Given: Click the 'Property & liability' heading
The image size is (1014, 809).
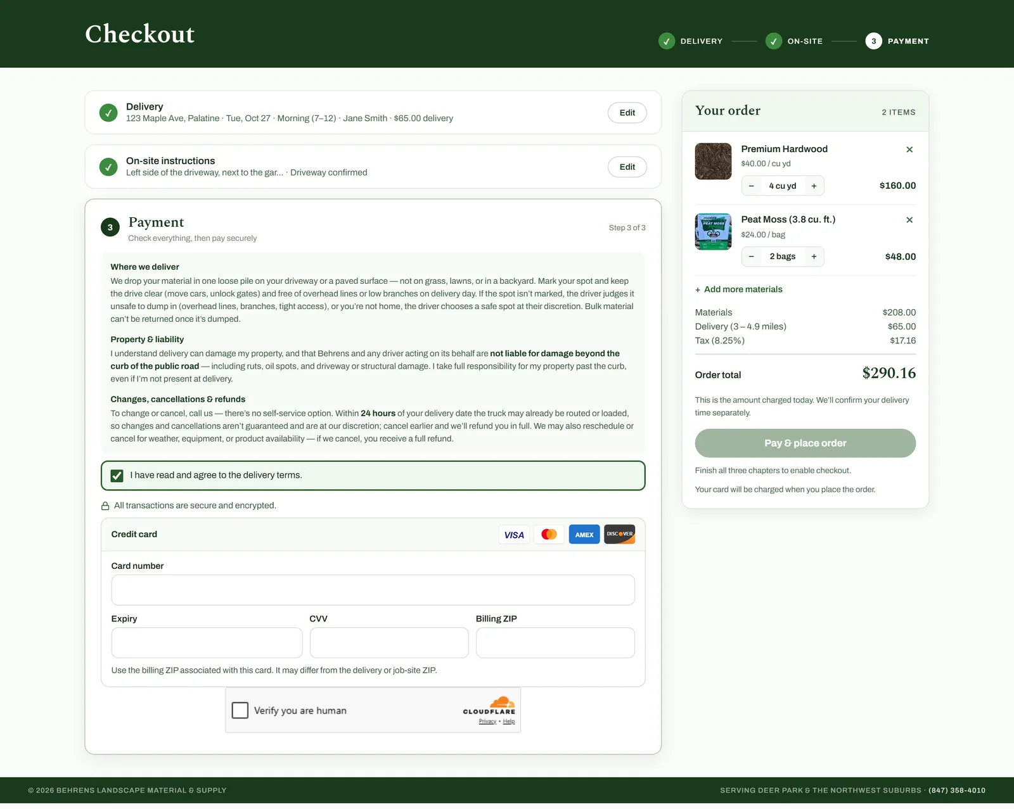Looking at the screenshot, I should pyautogui.click(x=147, y=340).
